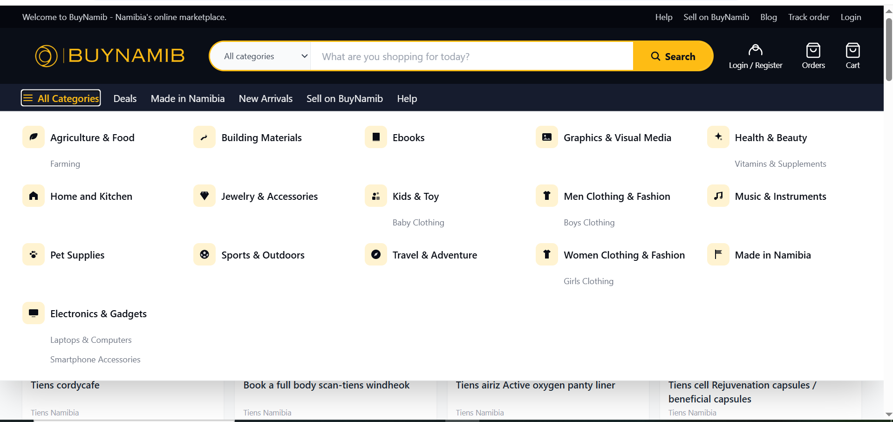Select Travel & Adventure category label
893x422 pixels.
pos(435,255)
